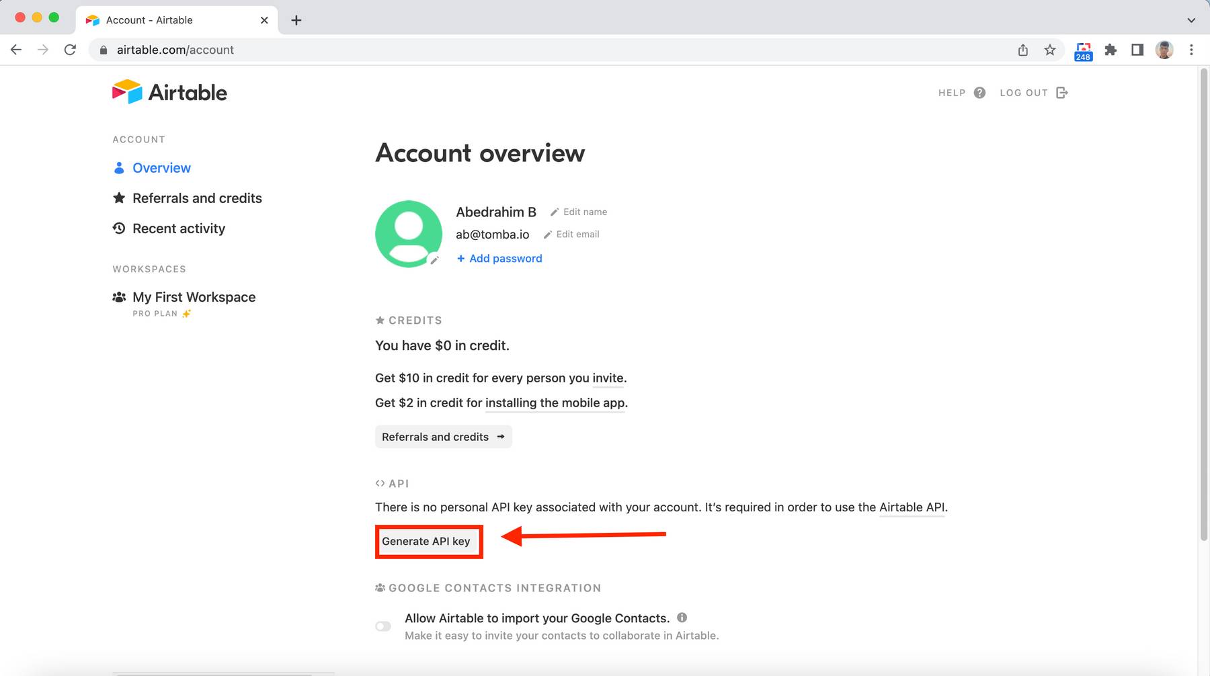Open Overview in the sidebar
Screen dimensions: 1210x676
(161, 168)
